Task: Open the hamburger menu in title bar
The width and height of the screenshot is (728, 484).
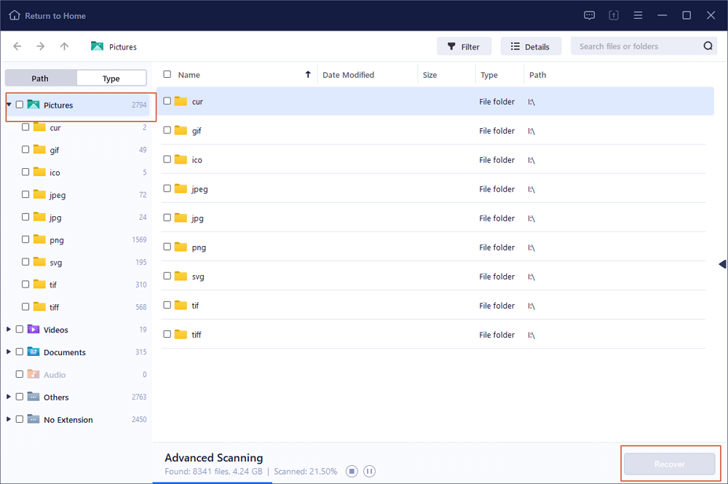Action: point(638,15)
